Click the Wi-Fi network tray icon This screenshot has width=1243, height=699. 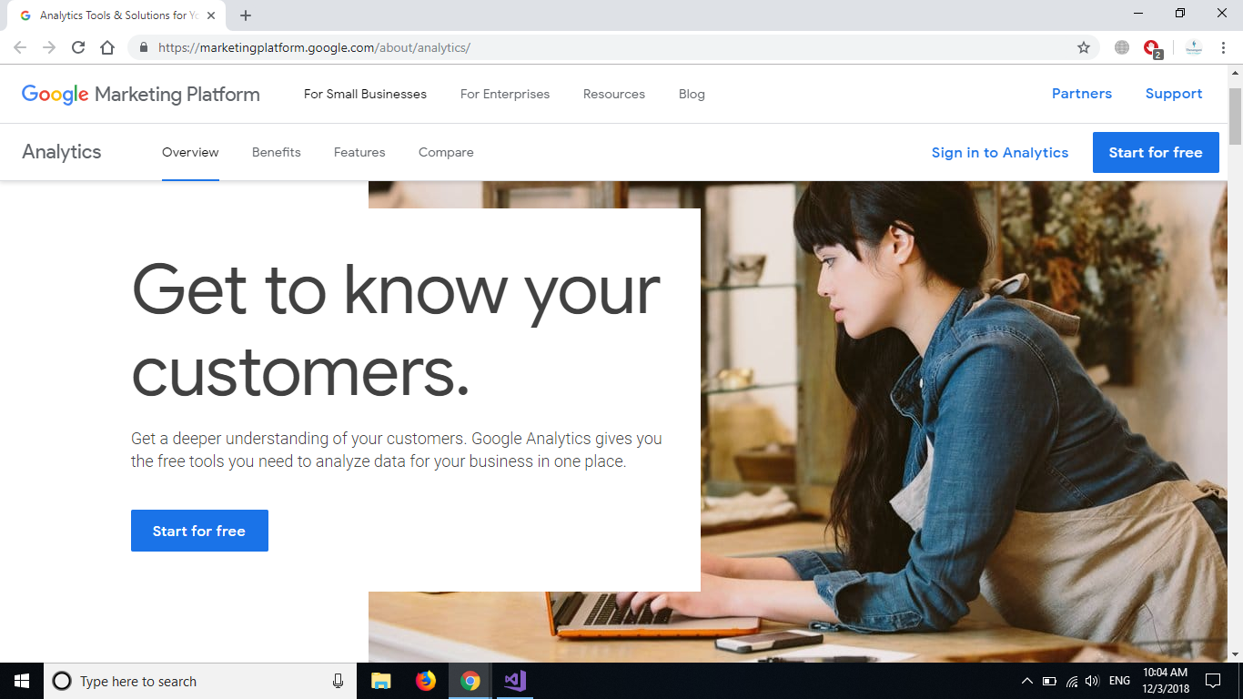pos(1072,681)
